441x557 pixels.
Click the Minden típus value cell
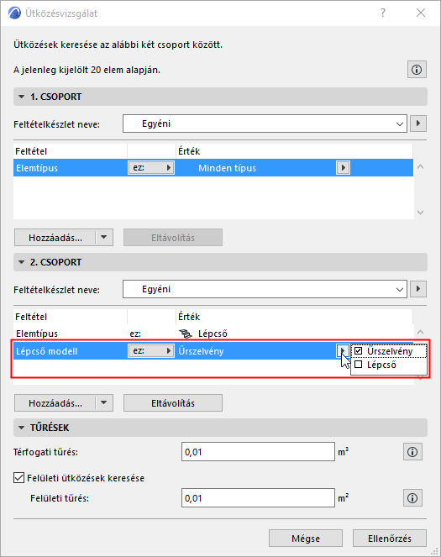pyautogui.click(x=228, y=168)
